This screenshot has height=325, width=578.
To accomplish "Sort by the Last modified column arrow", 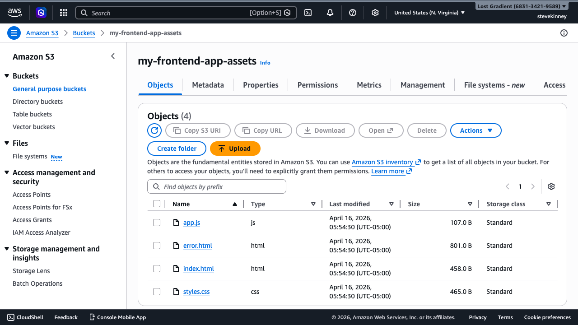I will click(392, 204).
